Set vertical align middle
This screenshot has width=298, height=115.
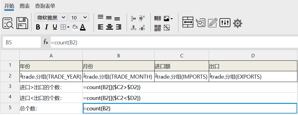click(109, 18)
